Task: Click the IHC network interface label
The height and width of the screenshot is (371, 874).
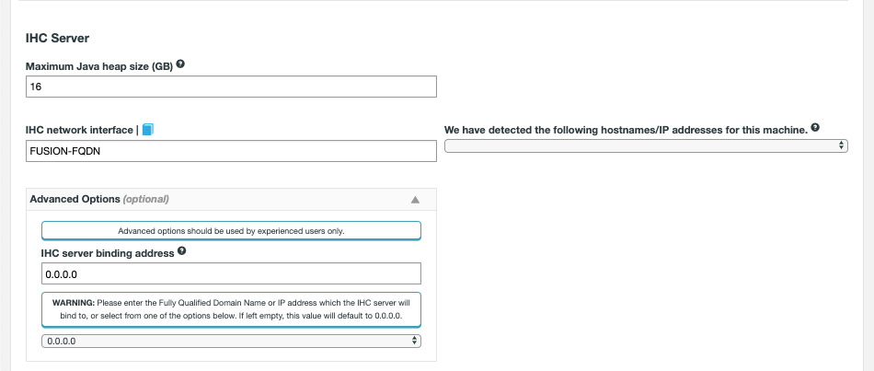Action: (x=79, y=131)
